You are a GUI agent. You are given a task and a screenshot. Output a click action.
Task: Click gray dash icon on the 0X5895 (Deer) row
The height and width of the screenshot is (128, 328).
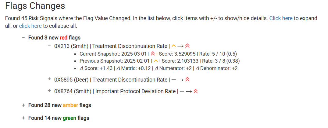[x=174, y=80]
